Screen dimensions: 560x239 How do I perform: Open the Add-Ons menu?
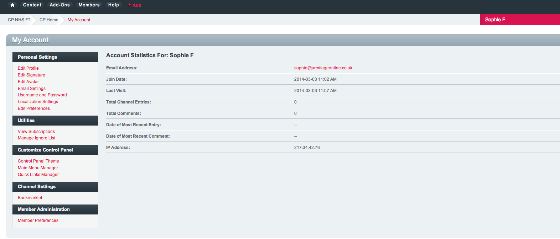[60, 5]
